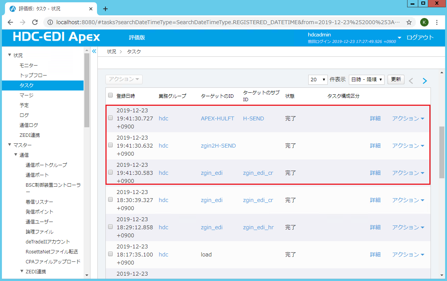
Task: Open the 20 件表示 page size dropdown
Action: coord(317,79)
